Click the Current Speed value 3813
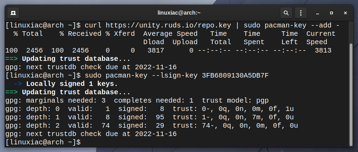The image size is (358, 152). pyautogui.click(x=323, y=50)
